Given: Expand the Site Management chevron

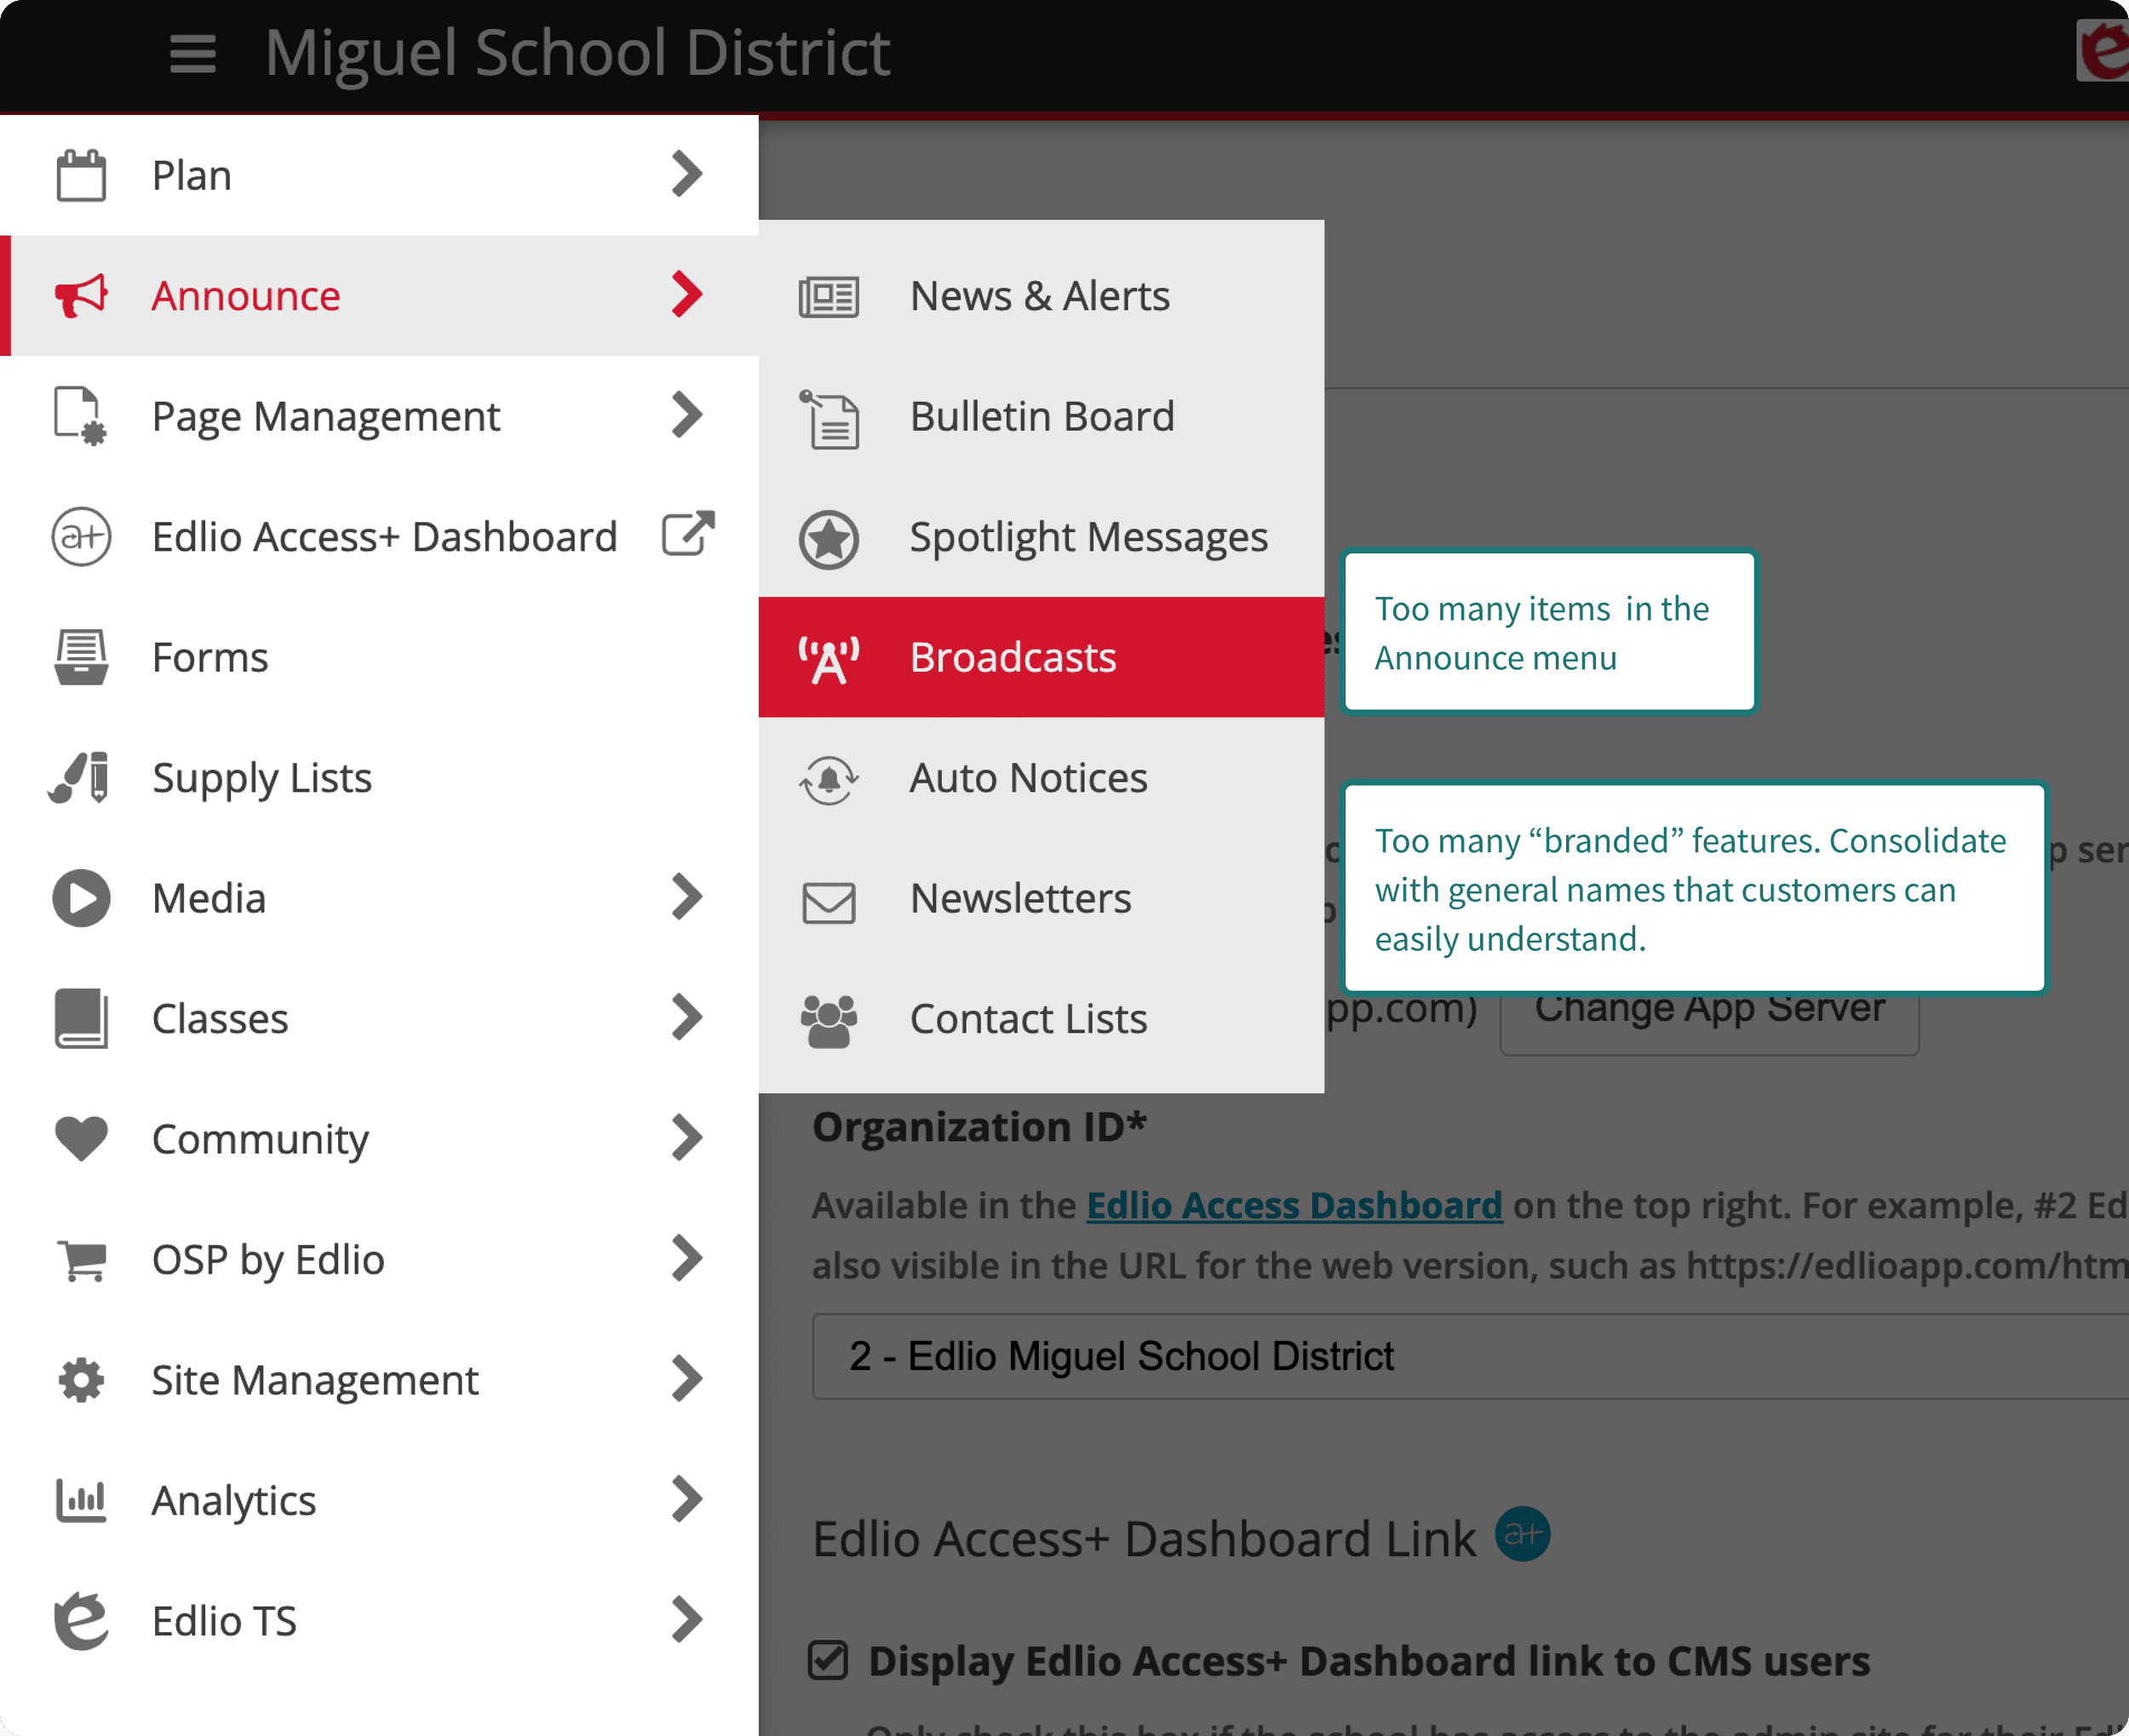Looking at the screenshot, I should pyautogui.click(x=686, y=1379).
